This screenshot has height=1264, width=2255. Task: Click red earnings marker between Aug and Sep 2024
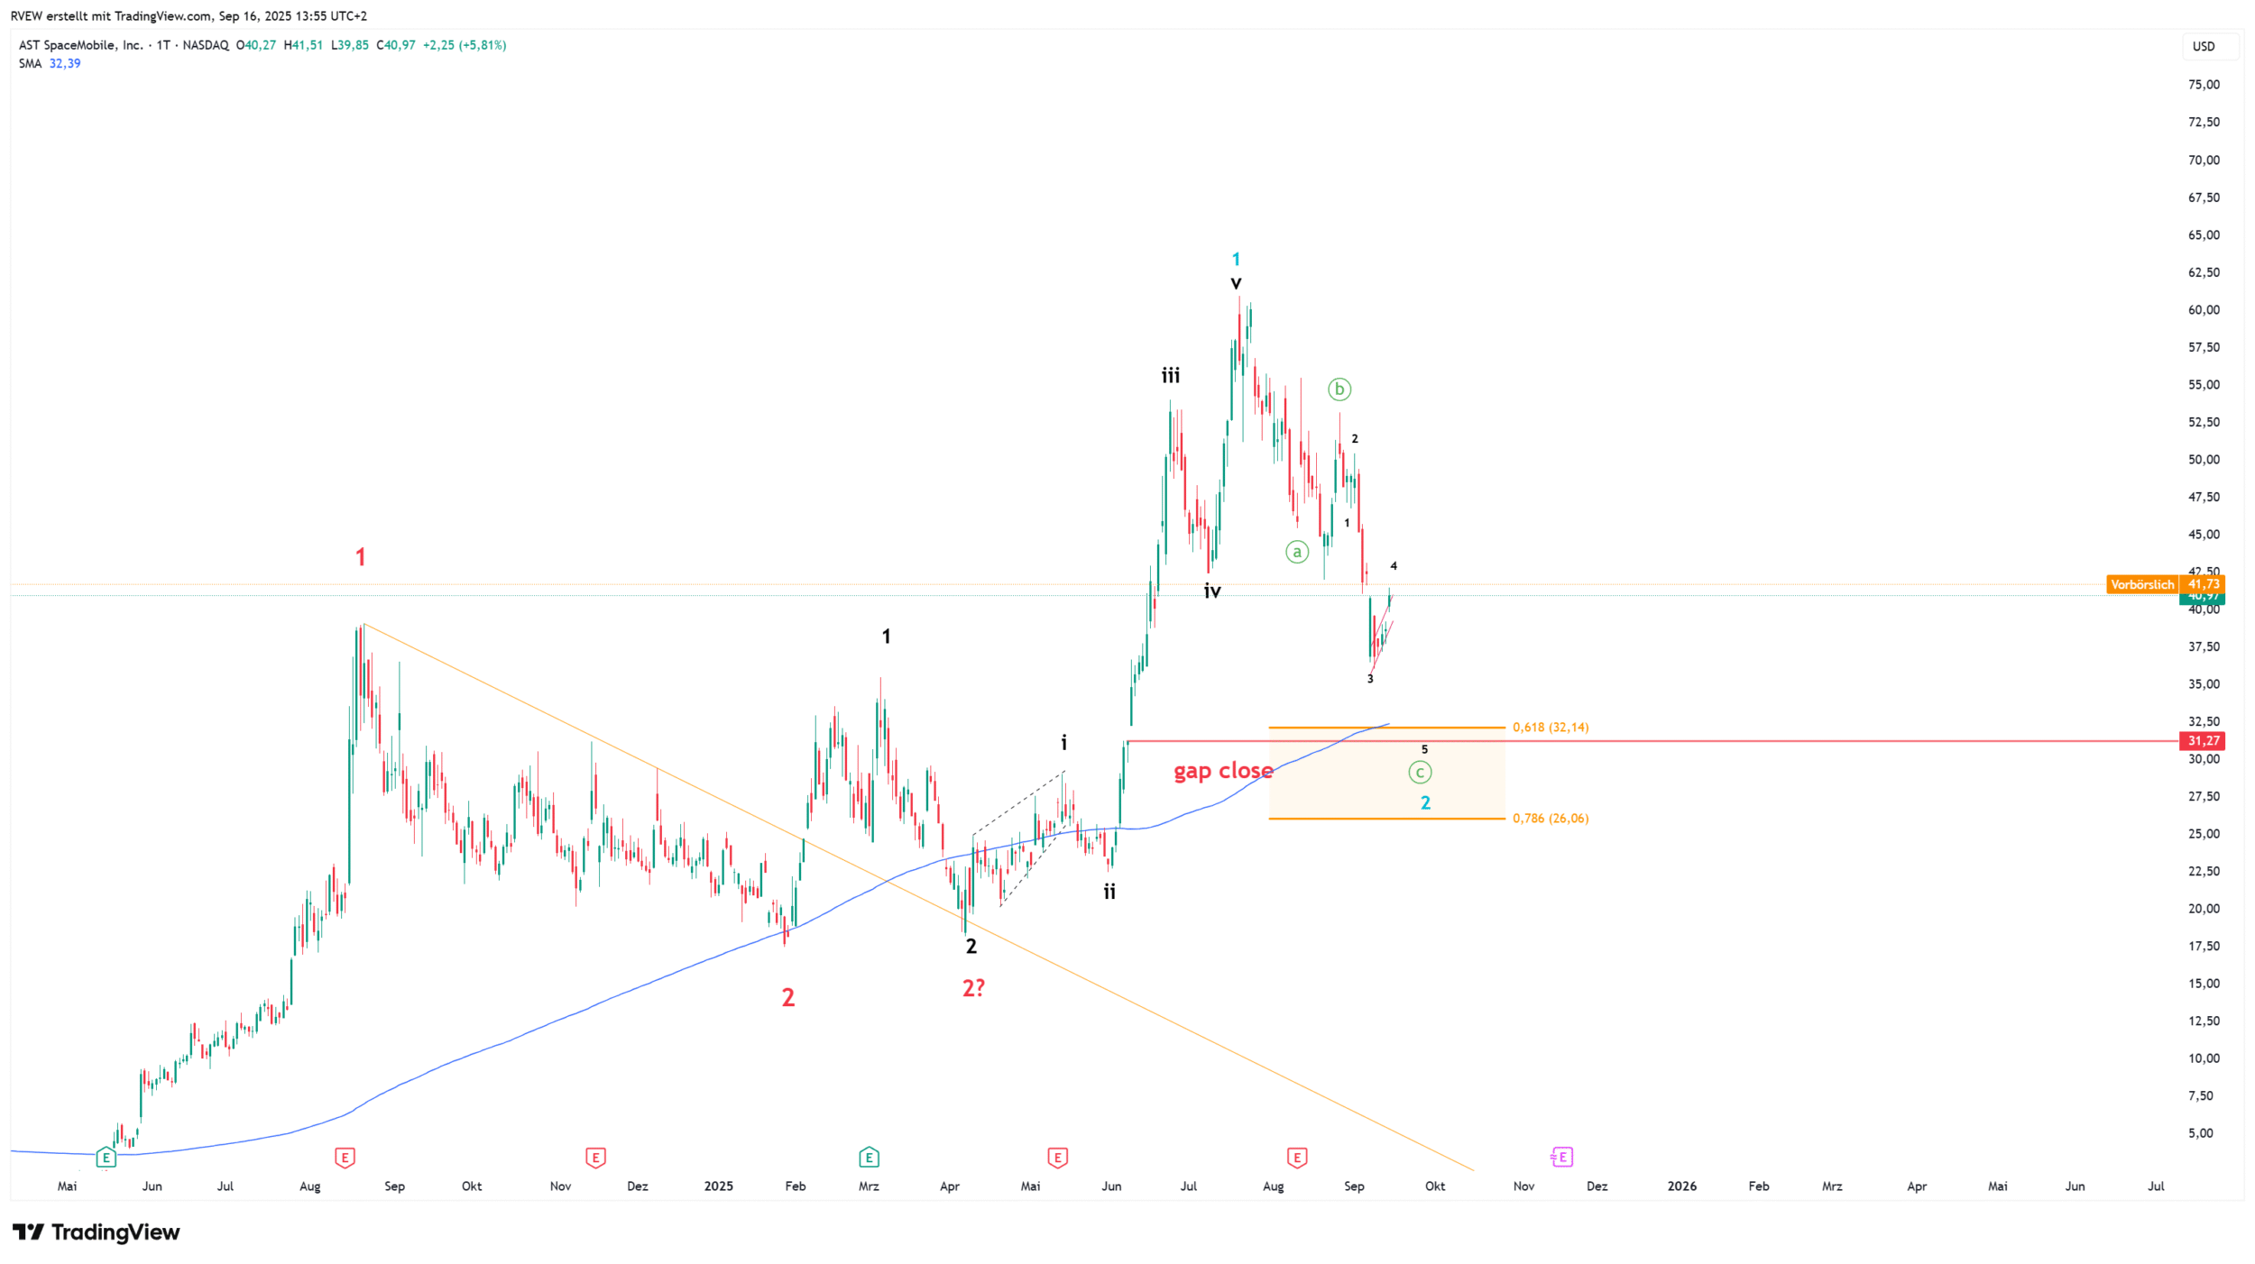[x=345, y=1157]
